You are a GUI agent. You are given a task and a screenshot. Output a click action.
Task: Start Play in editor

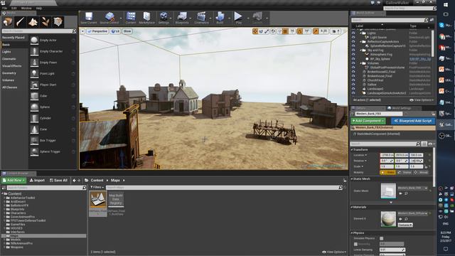238,18
